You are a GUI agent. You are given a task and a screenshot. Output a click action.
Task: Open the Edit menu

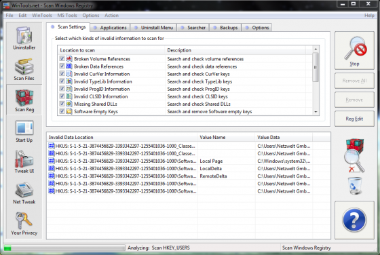22,15
